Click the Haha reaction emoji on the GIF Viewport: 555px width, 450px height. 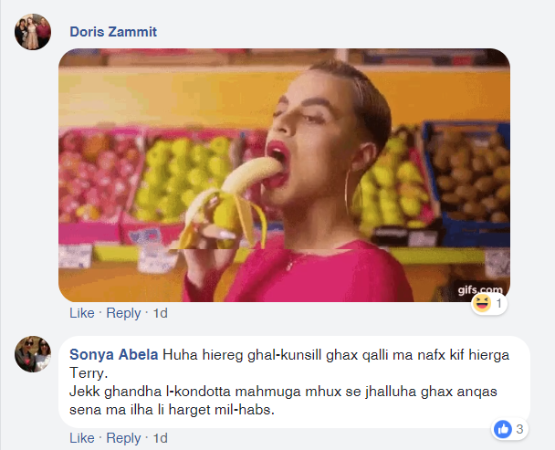(x=483, y=304)
